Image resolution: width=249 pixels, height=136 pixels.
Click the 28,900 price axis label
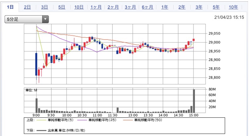pyautogui.click(x=214, y=60)
